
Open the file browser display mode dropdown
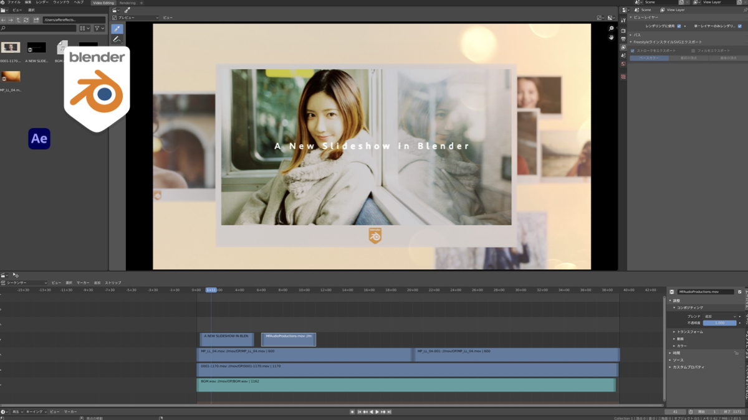[85, 28]
